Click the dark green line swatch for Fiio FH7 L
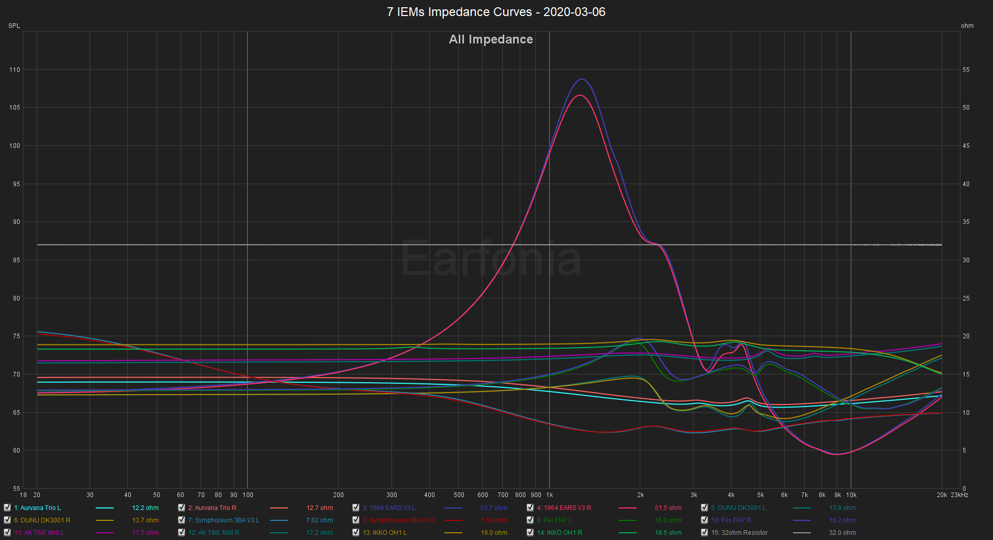The image size is (993, 540). click(x=627, y=520)
